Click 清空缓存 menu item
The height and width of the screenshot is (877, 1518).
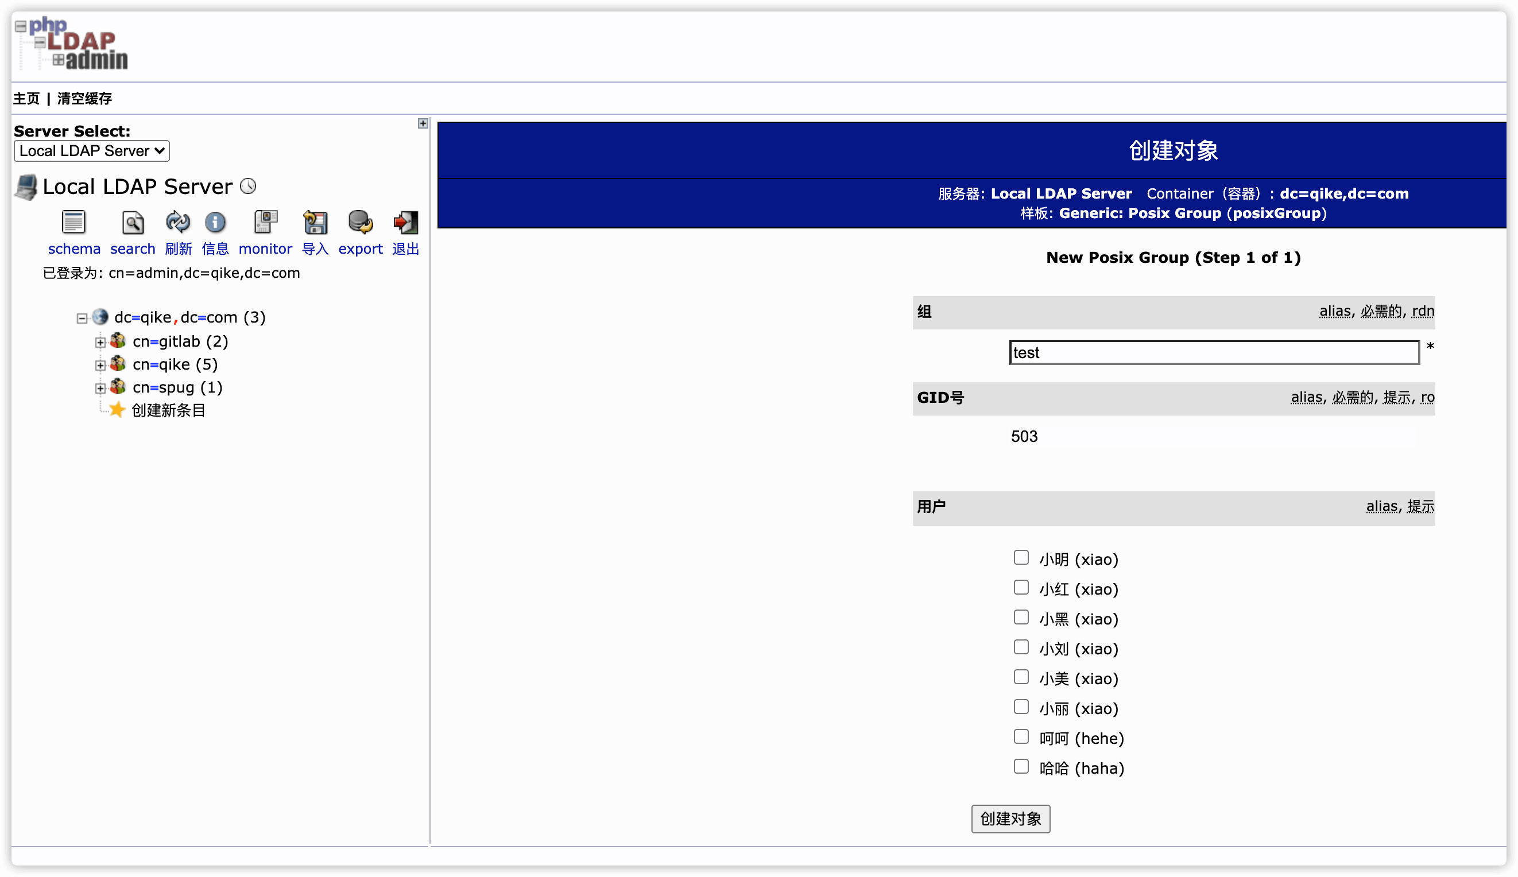(83, 98)
